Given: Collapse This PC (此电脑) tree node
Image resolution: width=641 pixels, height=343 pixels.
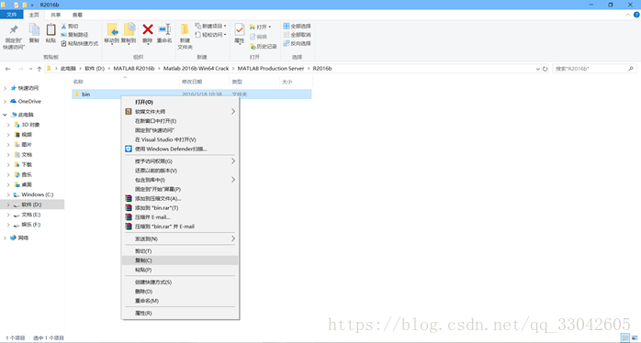Looking at the screenshot, I should click(x=5, y=115).
